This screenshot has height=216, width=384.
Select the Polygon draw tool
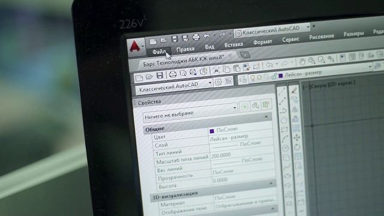click(x=283, y=120)
